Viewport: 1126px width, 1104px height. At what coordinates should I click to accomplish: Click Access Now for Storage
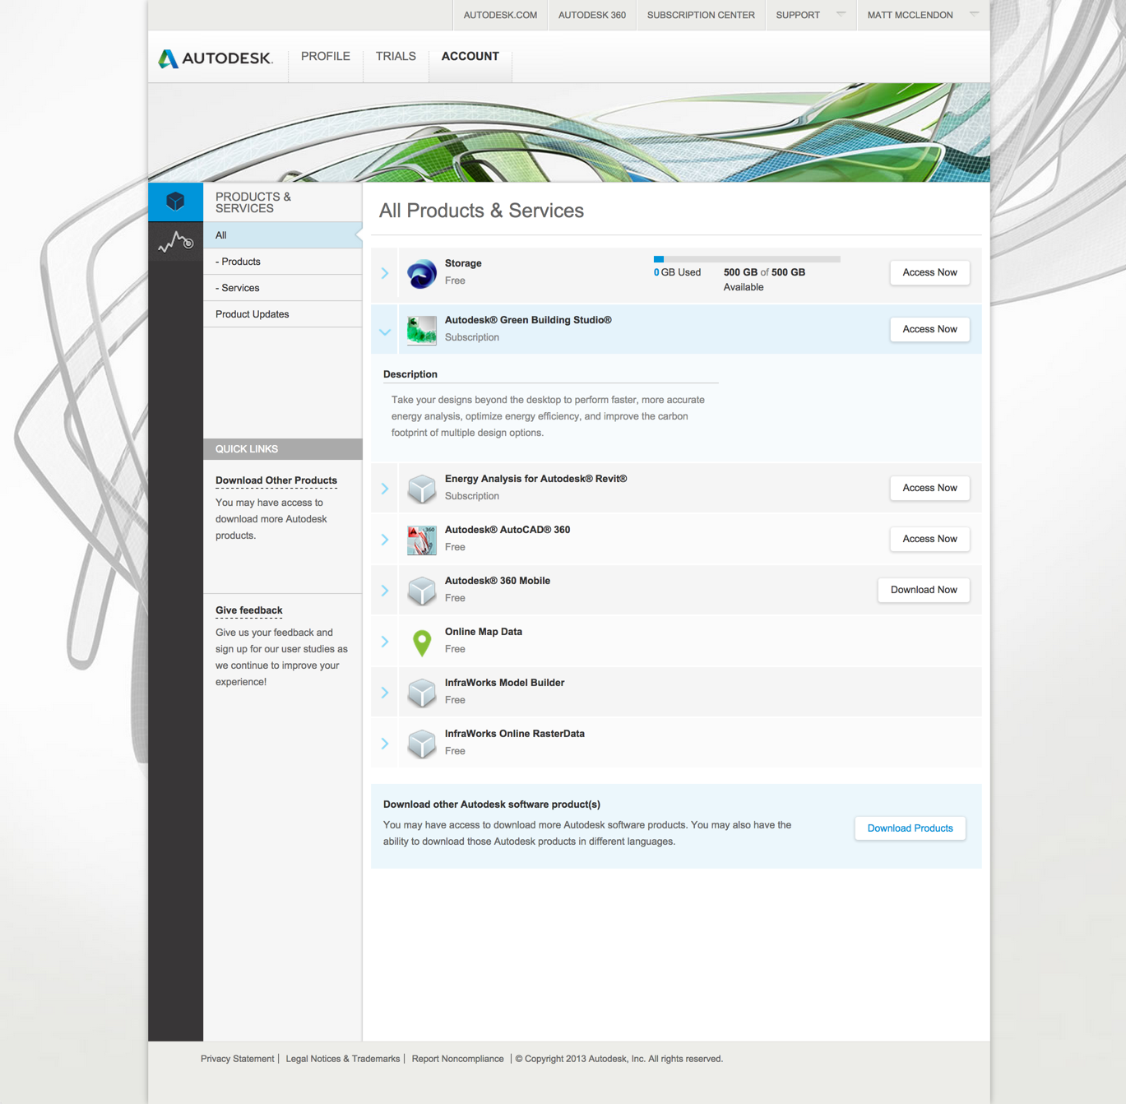tap(929, 272)
